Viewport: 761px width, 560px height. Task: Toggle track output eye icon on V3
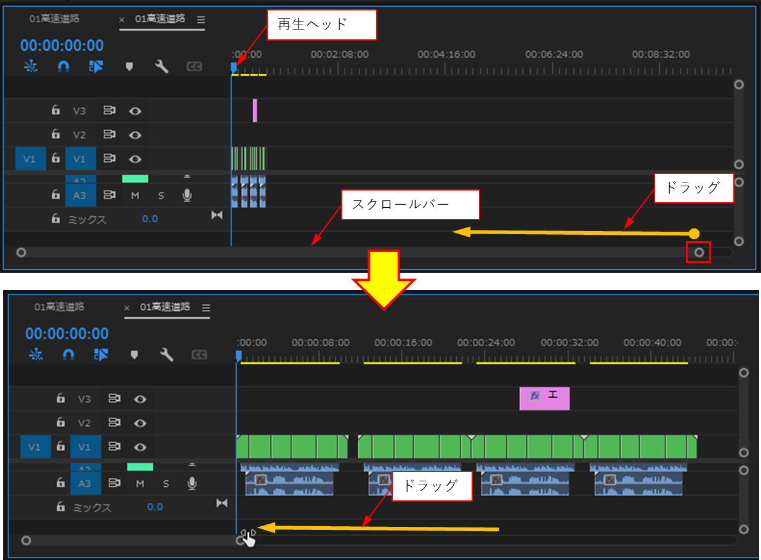pyautogui.click(x=135, y=111)
